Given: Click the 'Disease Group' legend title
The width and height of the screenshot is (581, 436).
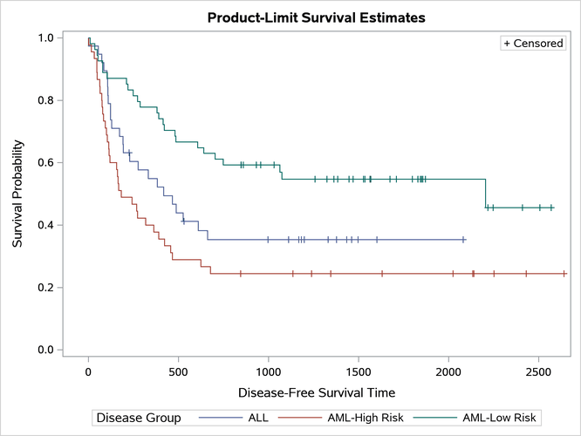Looking at the screenshot, I should 139,418.
